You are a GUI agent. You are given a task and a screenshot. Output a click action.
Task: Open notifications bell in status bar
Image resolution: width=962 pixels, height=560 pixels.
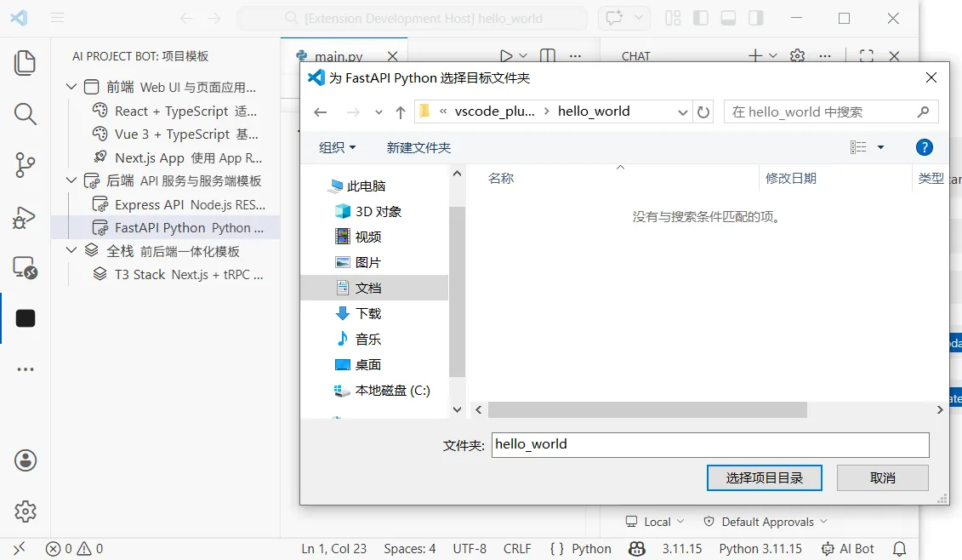coord(899,548)
